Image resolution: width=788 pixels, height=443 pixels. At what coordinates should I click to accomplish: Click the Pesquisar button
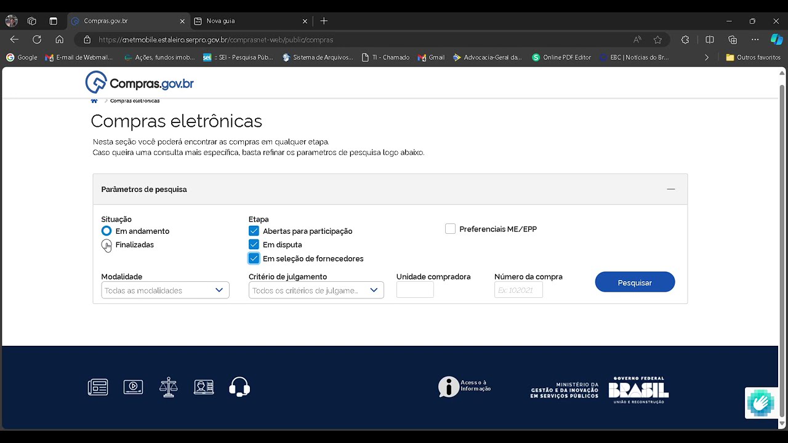[635, 282]
